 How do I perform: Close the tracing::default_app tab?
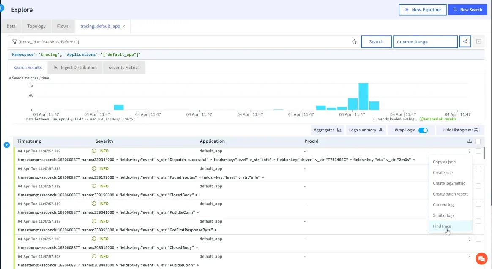[124, 26]
